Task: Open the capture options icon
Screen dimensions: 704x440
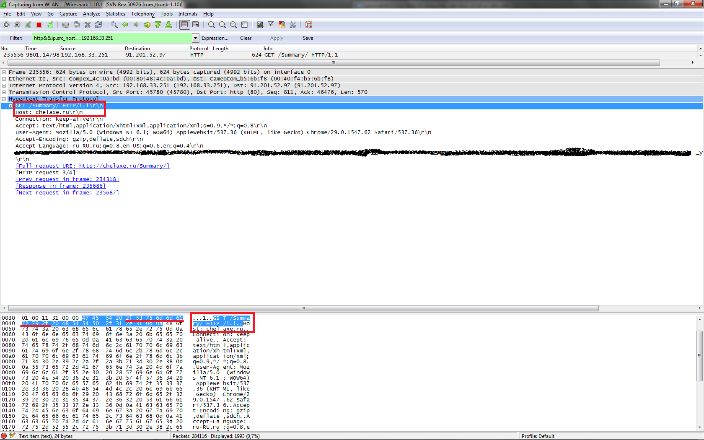Action: pyautogui.click(x=17, y=25)
